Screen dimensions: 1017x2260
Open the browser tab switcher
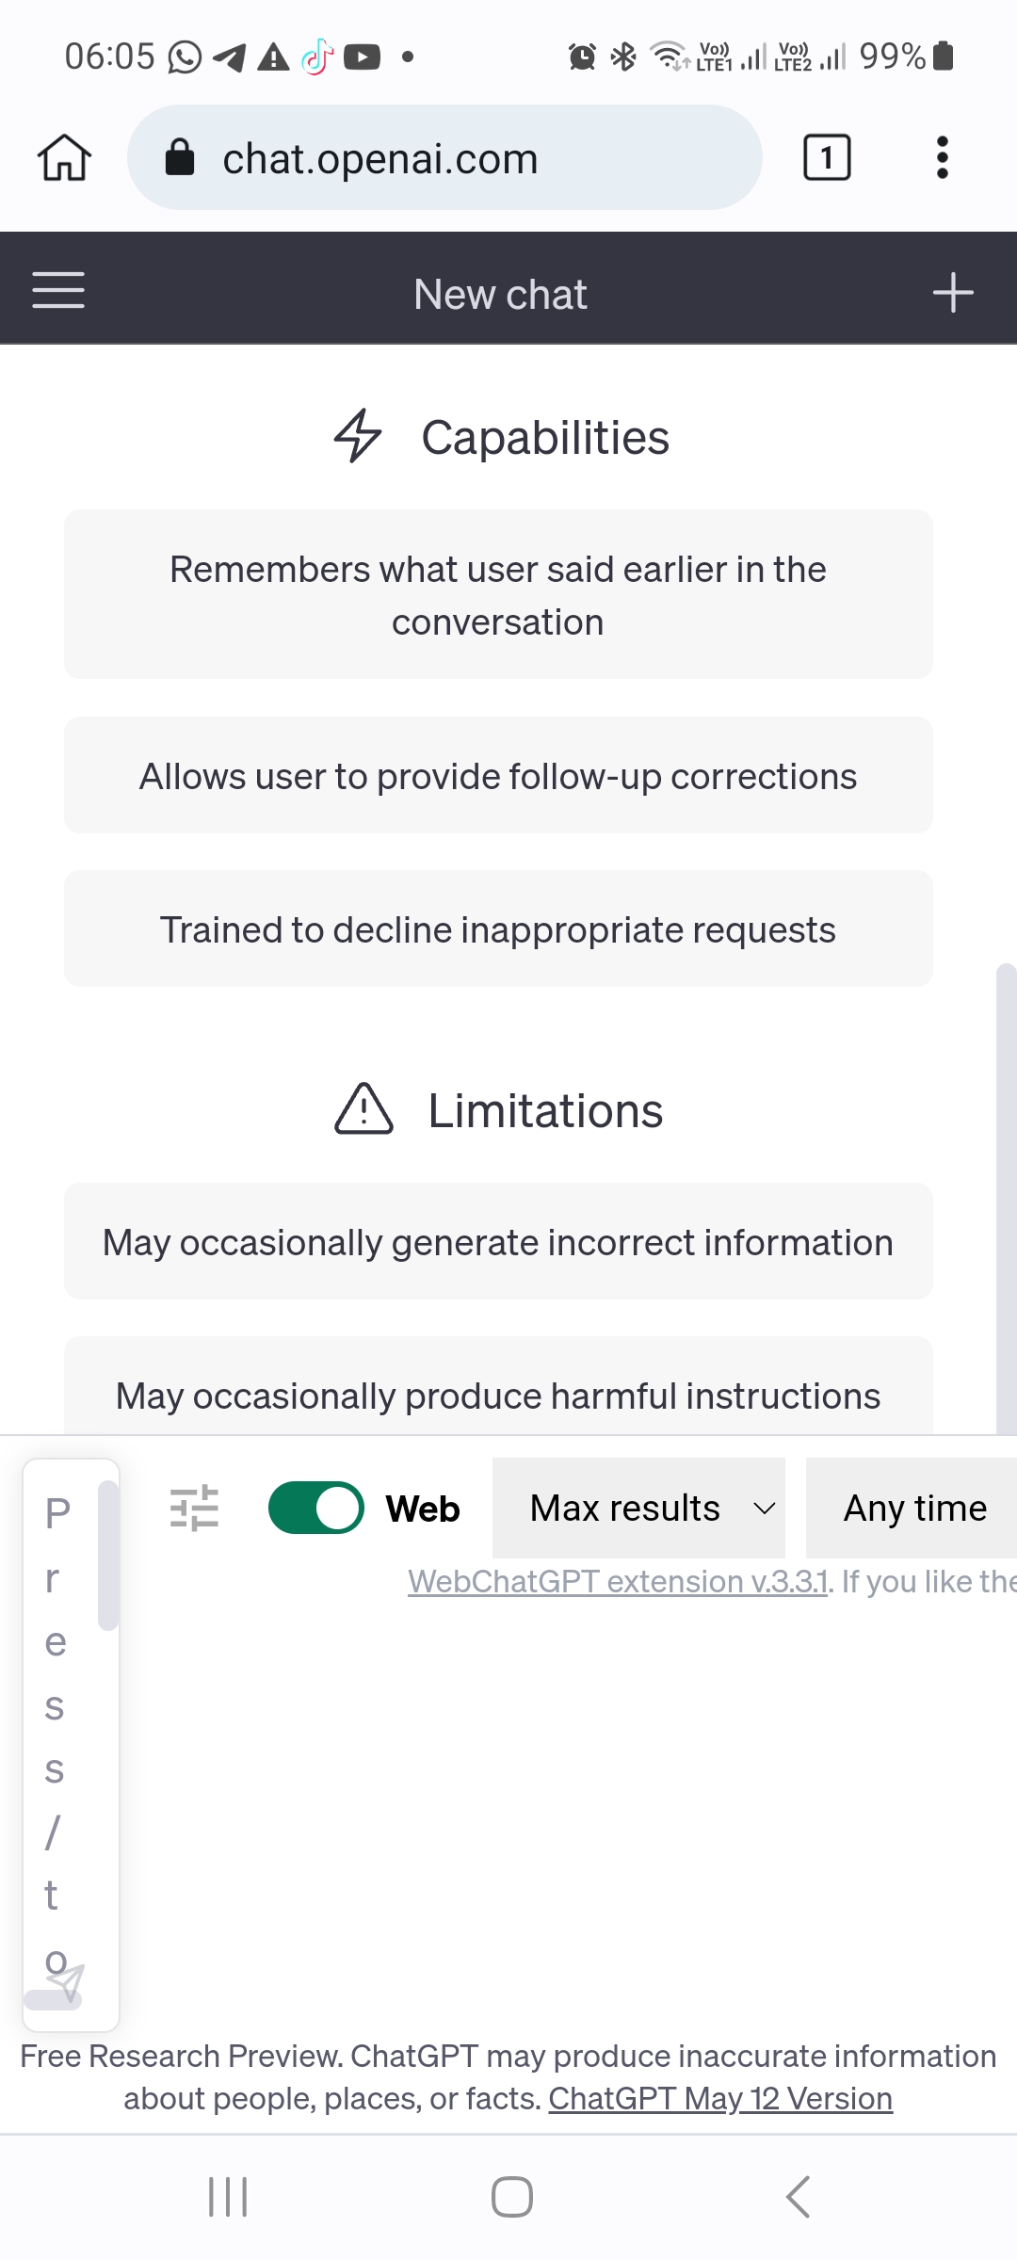825,157
